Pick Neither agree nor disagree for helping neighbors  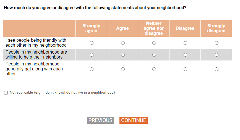tap(154, 55)
